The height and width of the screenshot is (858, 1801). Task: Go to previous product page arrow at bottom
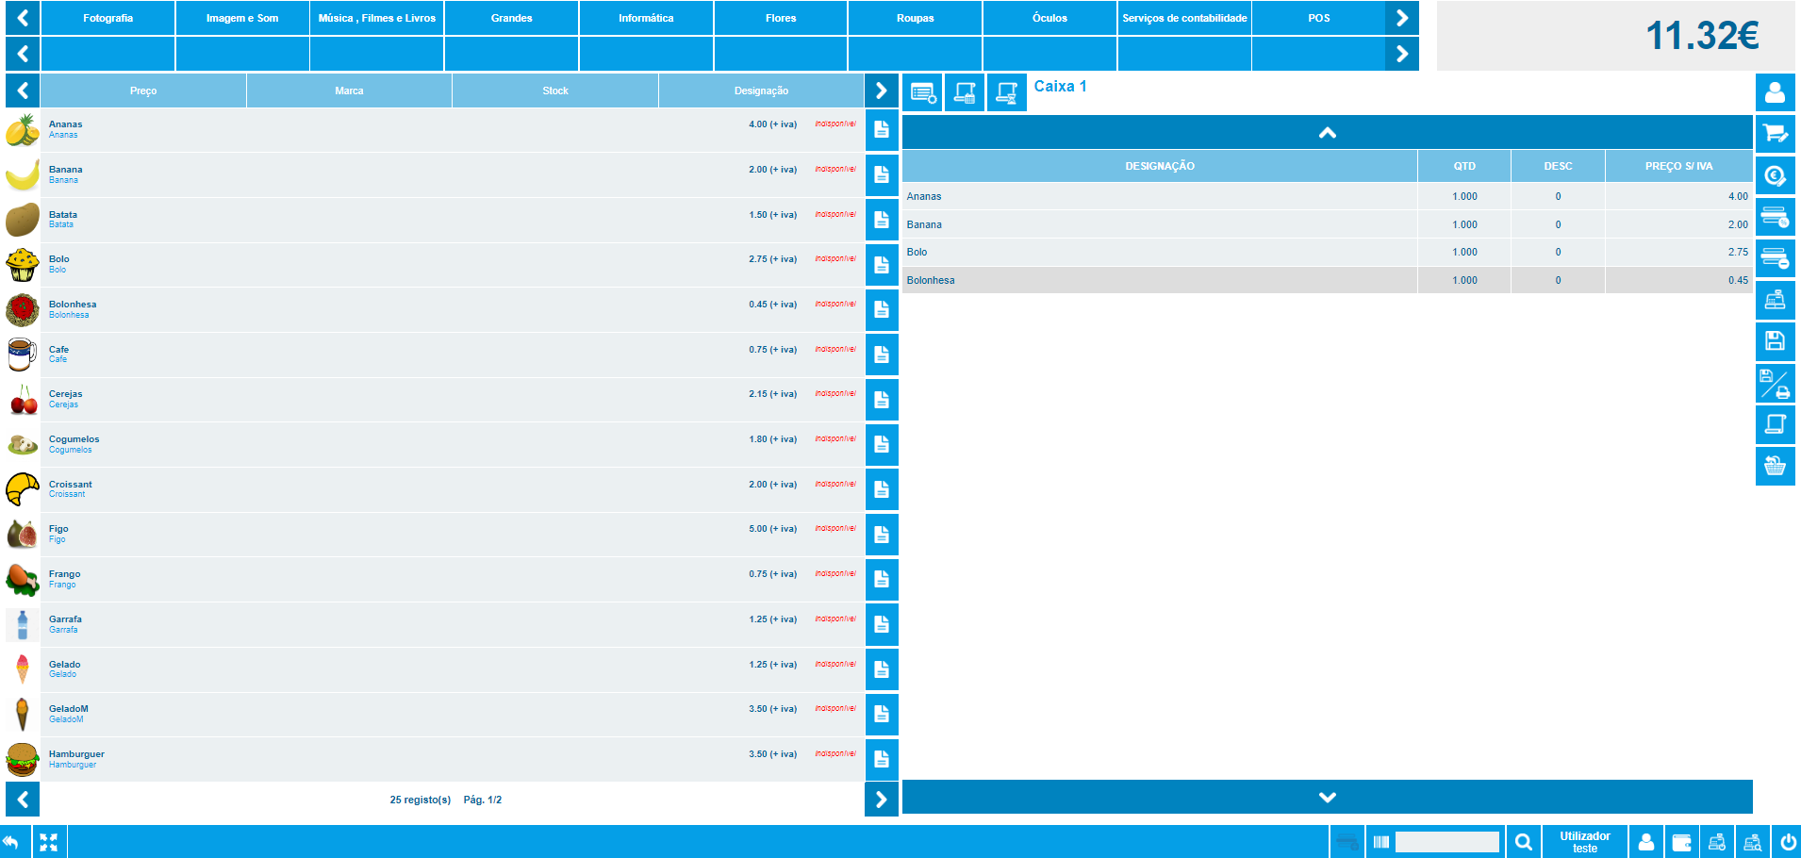23,800
